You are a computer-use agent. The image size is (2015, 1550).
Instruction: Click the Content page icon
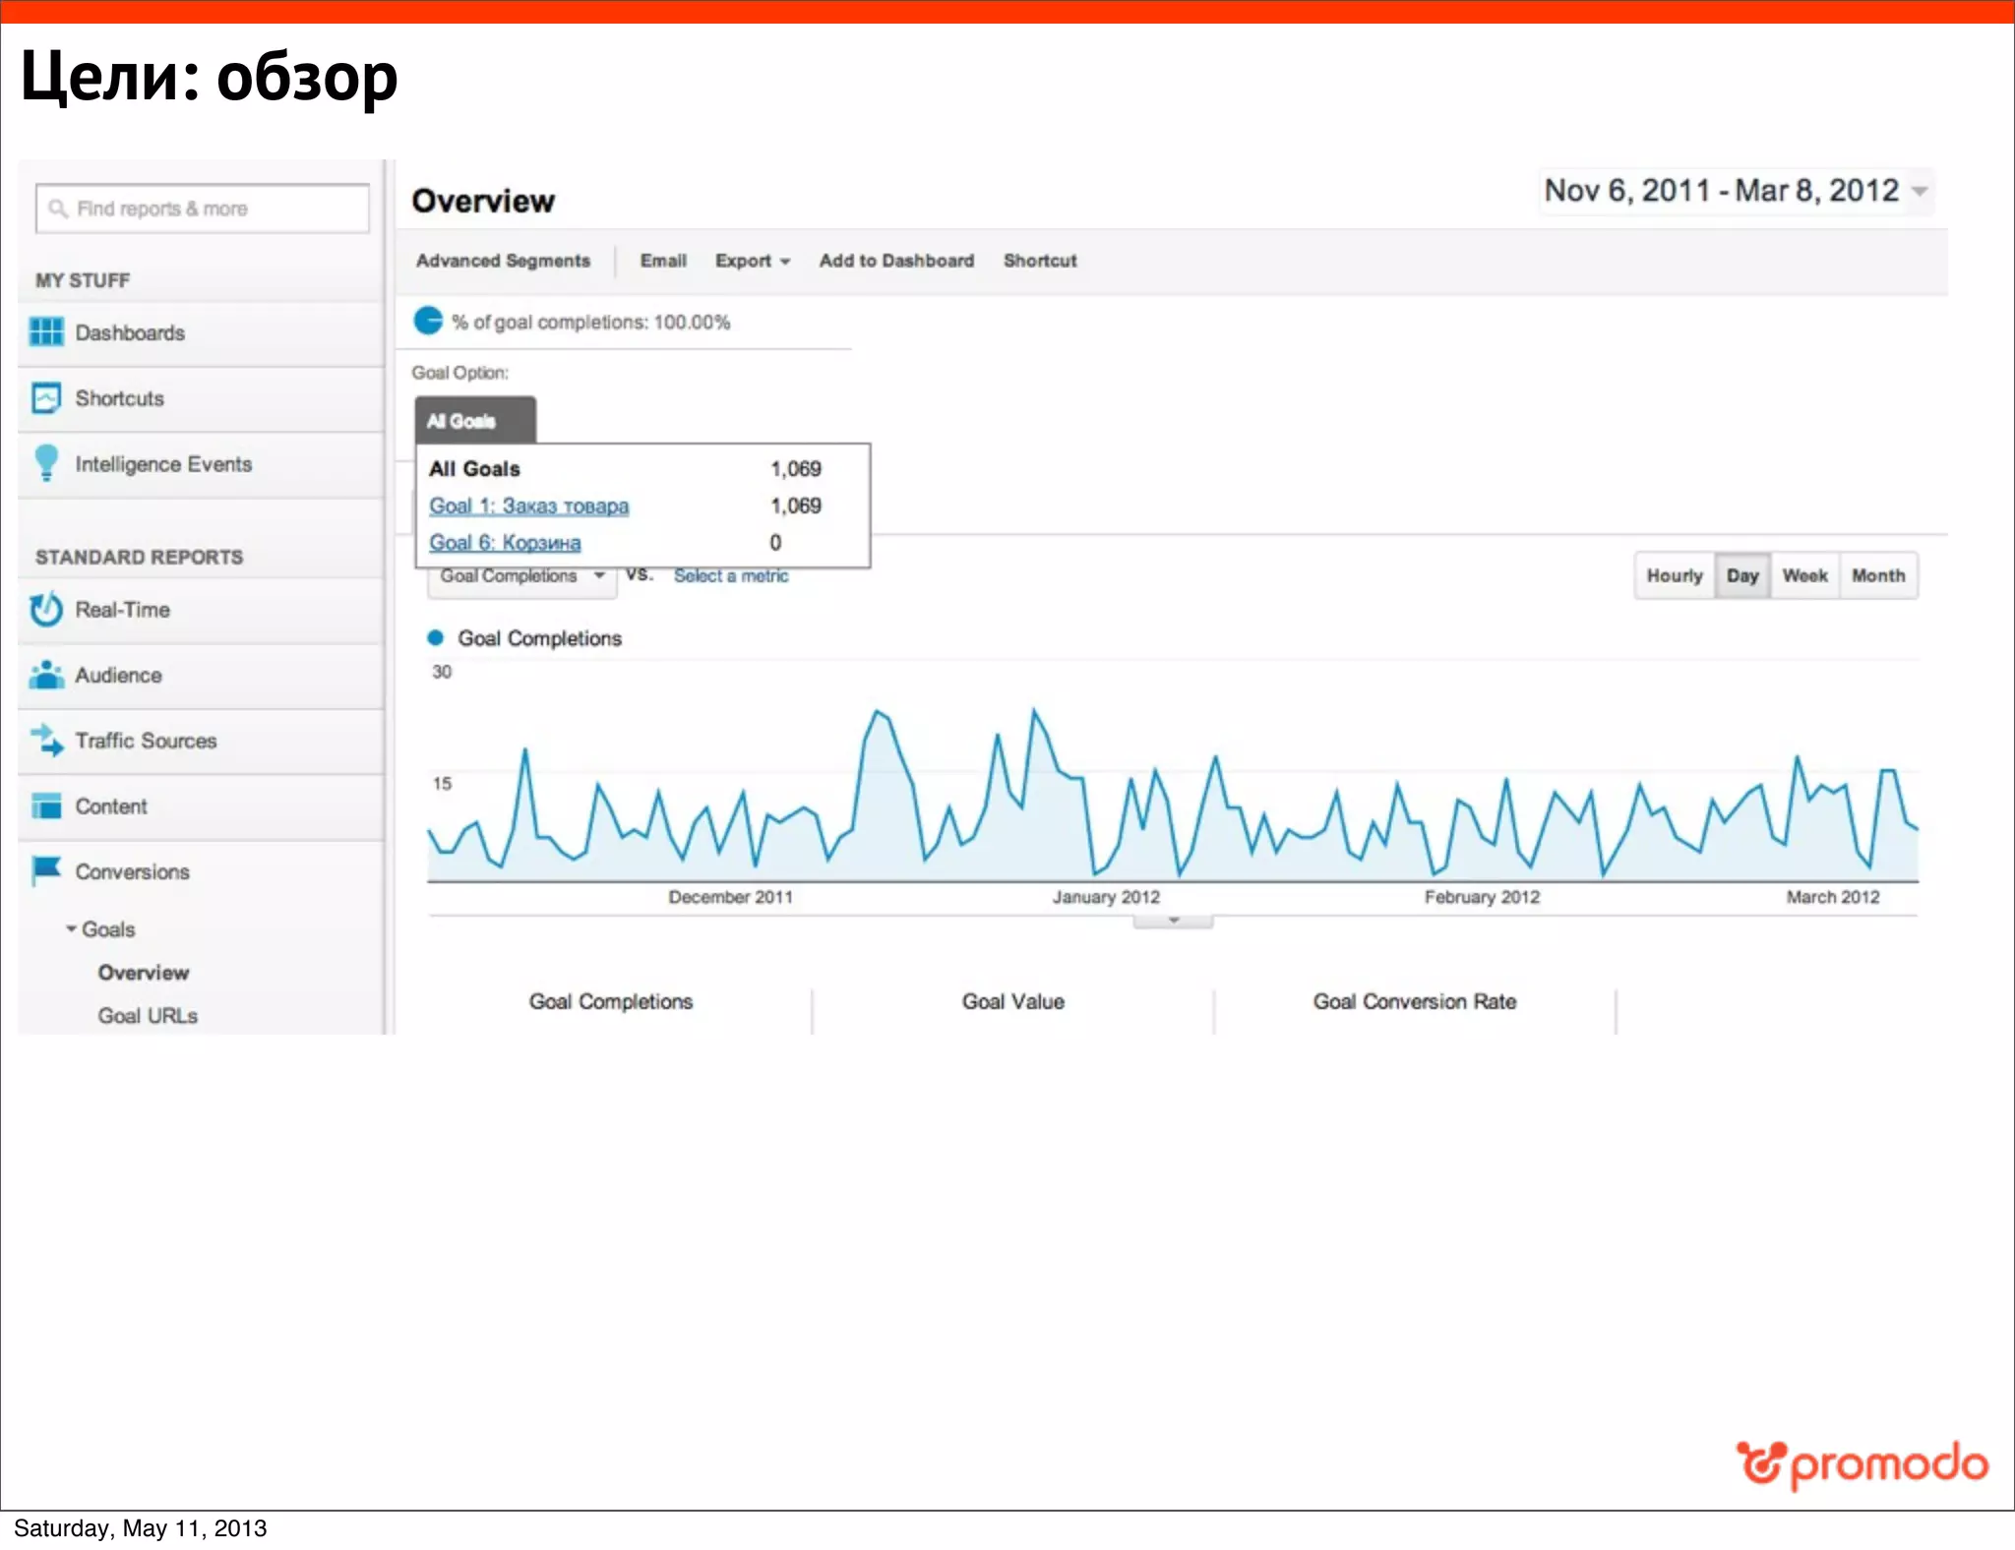coord(46,805)
